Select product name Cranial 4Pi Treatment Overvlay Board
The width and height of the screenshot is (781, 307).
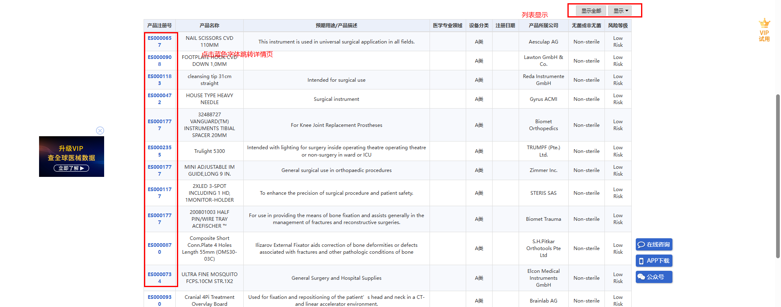209,300
